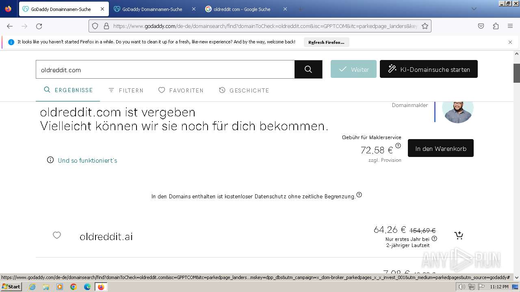This screenshot has height=292, width=520.
Task: Open Extensions puzzle icon in toolbar
Action: point(496,26)
